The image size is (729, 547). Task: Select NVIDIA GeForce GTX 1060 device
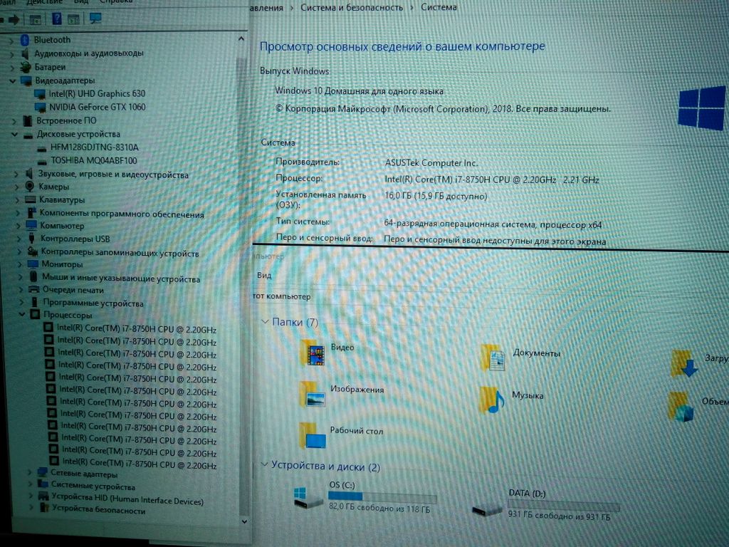[97, 107]
